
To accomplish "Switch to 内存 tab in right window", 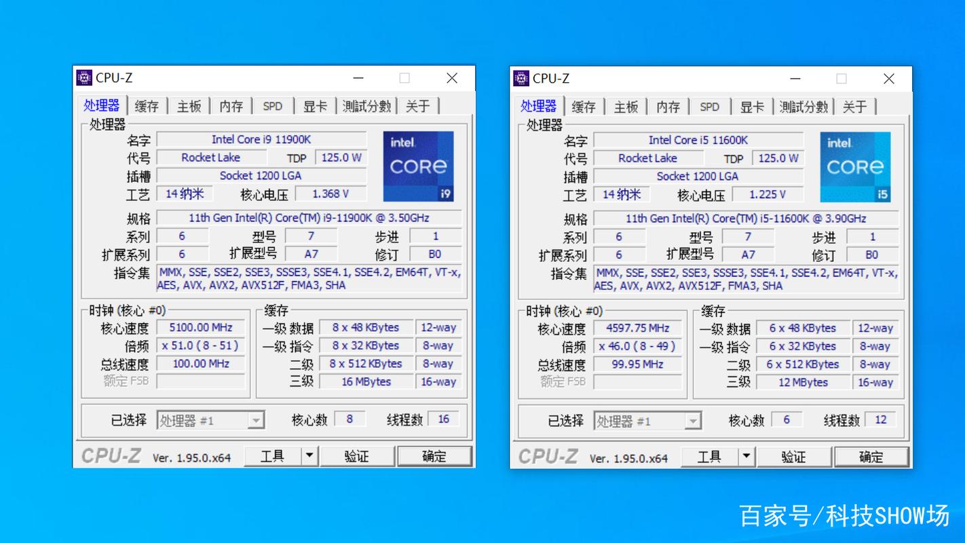I will [668, 107].
